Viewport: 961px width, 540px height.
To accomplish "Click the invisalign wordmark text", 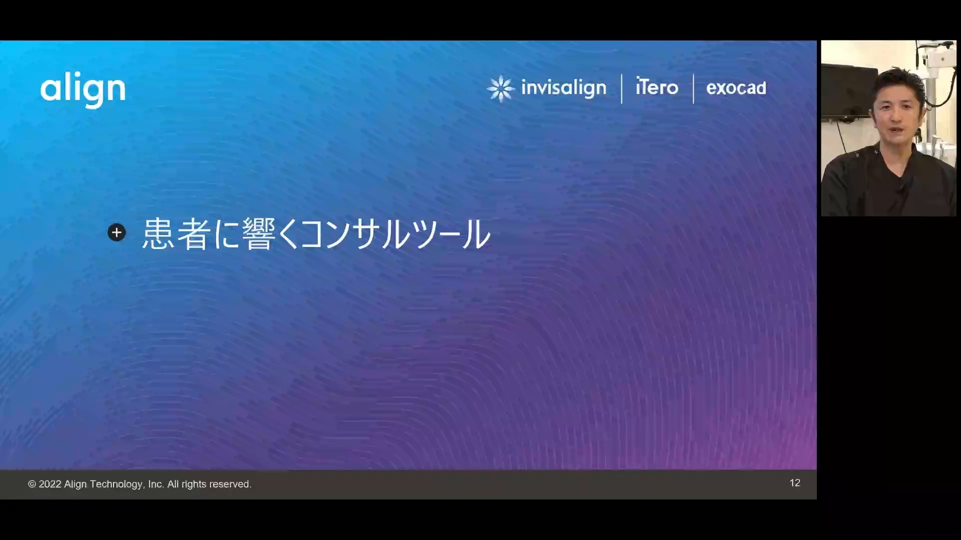I will tap(564, 88).
